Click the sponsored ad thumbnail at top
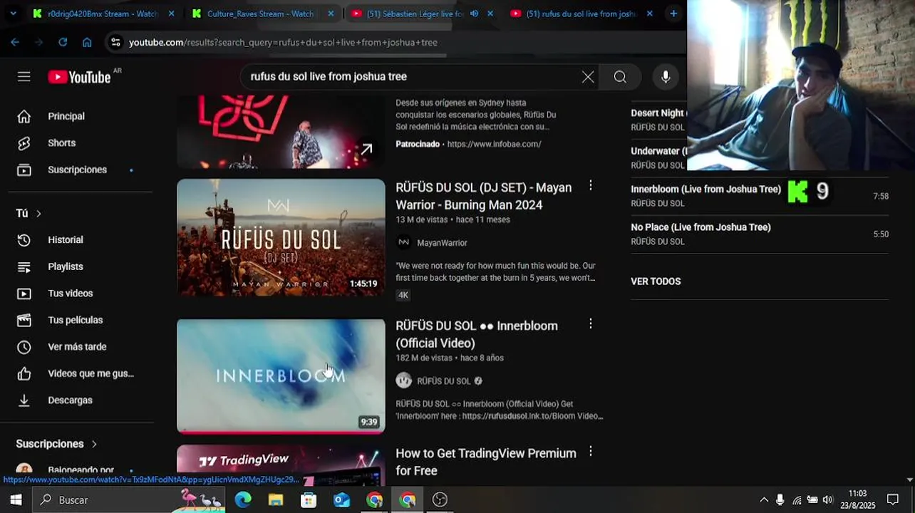This screenshot has width=915, height=513. coord(281,133)
